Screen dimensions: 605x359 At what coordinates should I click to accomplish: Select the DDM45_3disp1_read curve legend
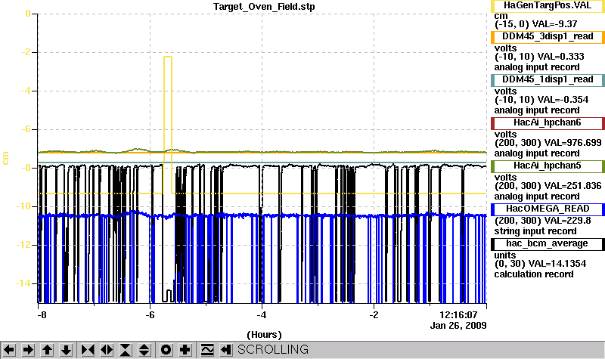[548, 36]
